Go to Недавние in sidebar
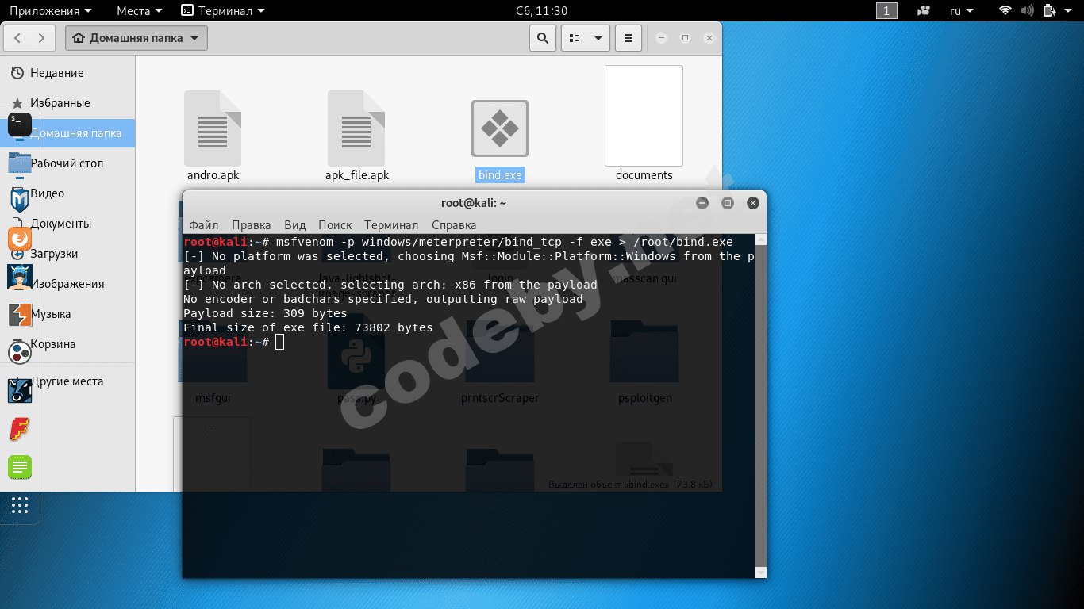Viewport: 1084px width, 609px height. 68,73
